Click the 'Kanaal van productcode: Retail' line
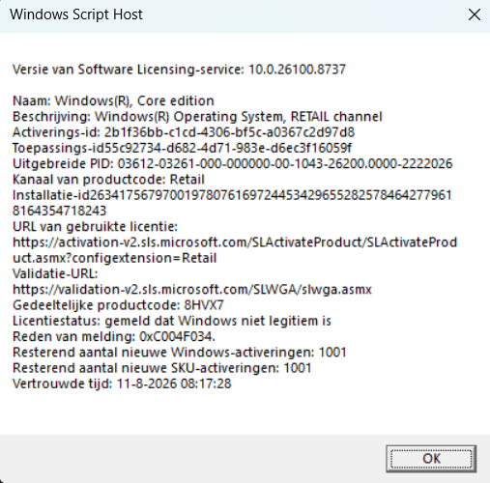This screenshot has width=490, height=483. pos(108,180)
